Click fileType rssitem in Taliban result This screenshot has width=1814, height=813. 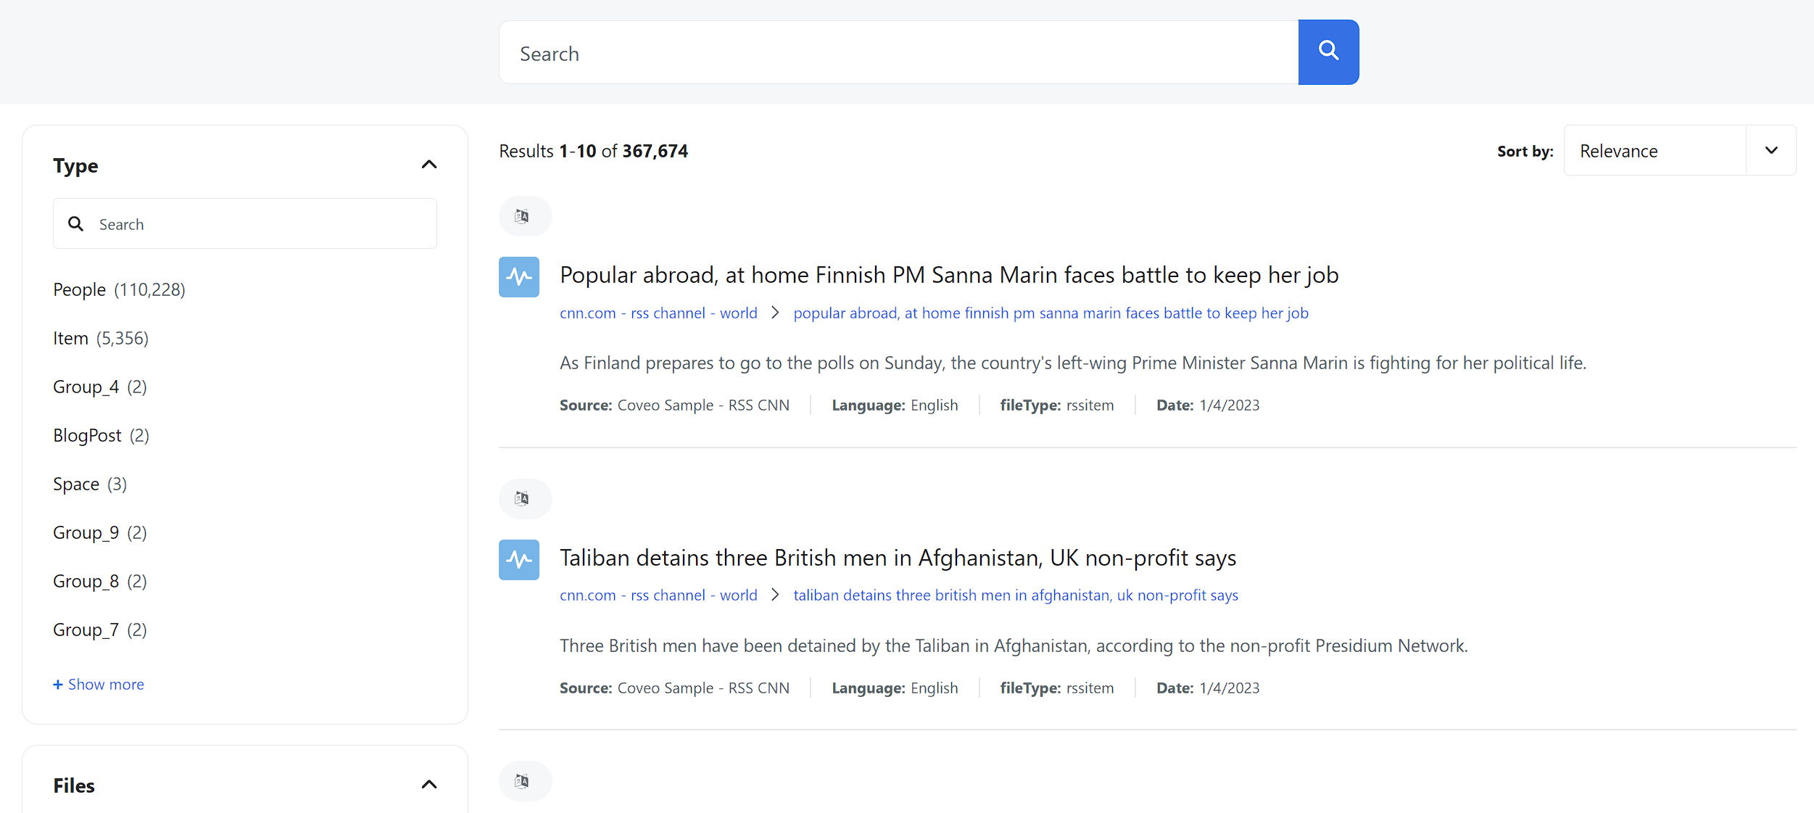[1057, 688]
